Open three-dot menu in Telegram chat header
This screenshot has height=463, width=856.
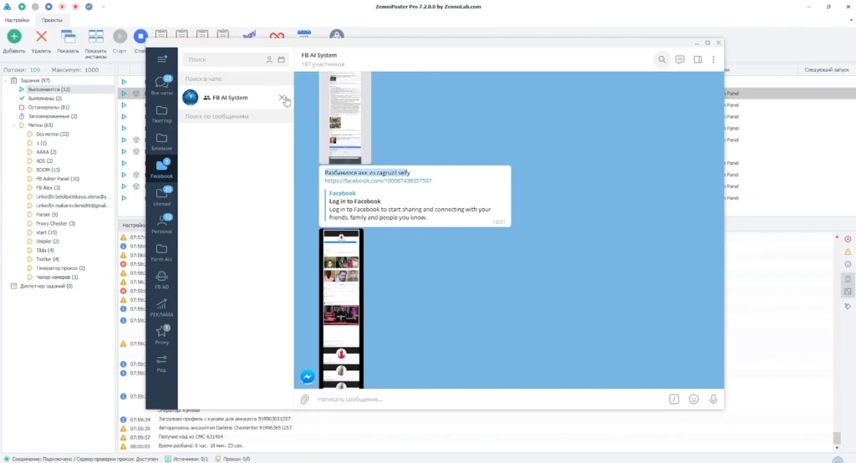pyautogui.click(x=713, y=59)
